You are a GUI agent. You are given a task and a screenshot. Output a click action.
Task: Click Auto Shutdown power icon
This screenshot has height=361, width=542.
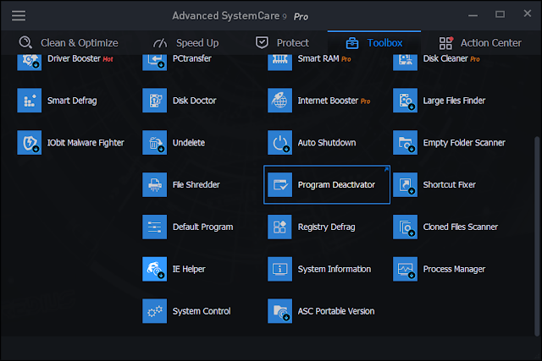279,143
